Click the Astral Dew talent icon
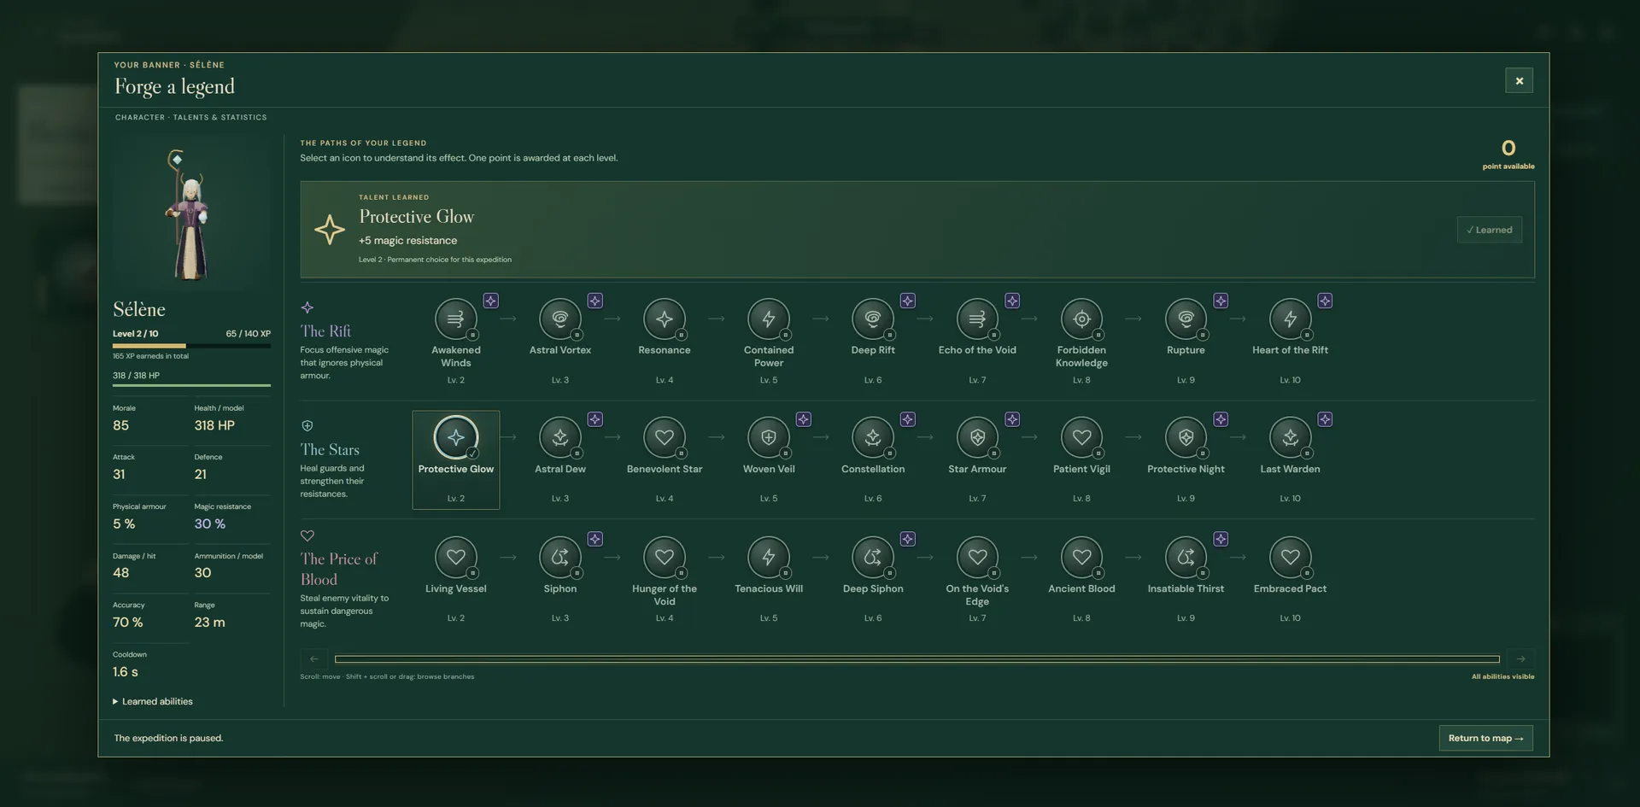 [x=559, y=438]
